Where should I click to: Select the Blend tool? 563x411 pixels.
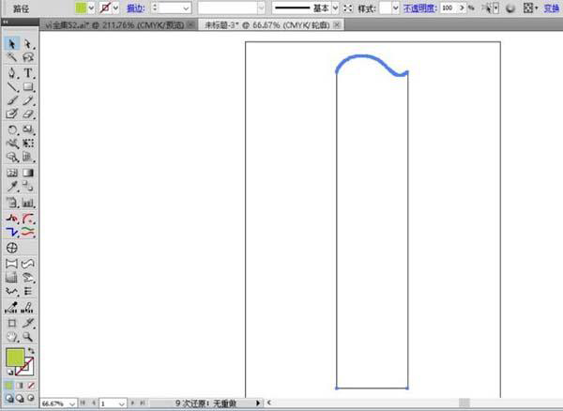[x=27, y=187]
